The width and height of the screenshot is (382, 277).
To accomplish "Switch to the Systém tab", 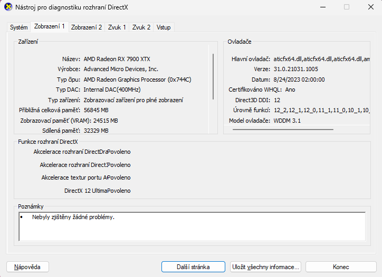I will [x=19, y=27].
